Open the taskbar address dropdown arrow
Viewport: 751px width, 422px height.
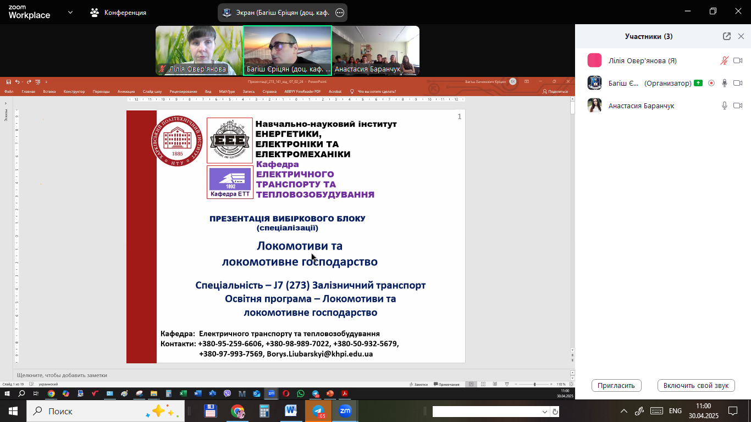[x=545, y=412]
